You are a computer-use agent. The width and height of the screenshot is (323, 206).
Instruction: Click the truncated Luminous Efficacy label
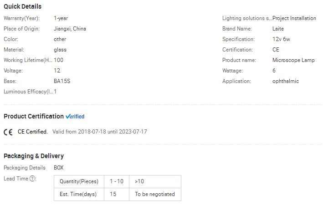[27, 92]
